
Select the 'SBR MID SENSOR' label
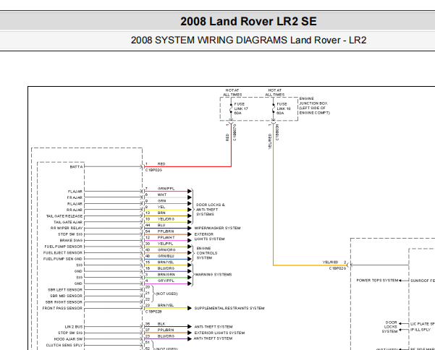(x=67, y=296)
